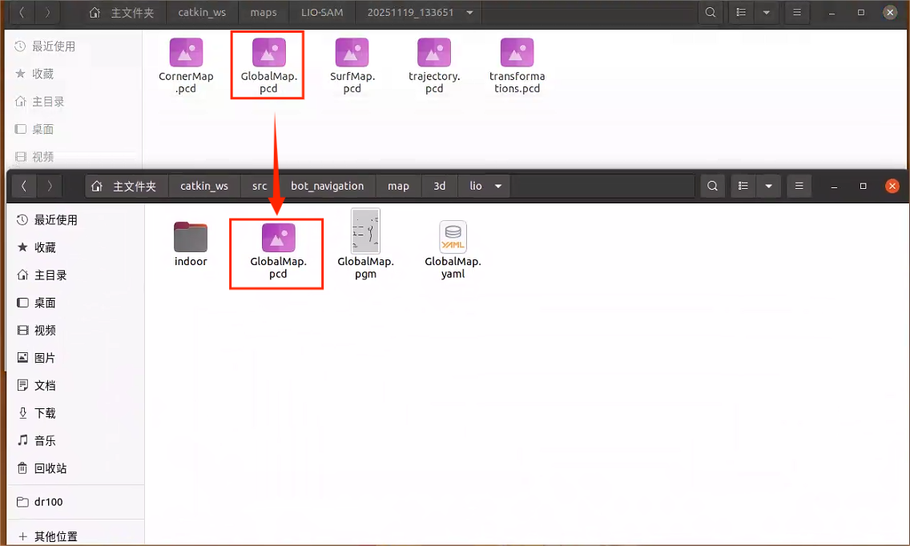The height and width of the screenshot is (546, 910).
Task: Open the CornerMap.pcd file
Action: (186, 54)
